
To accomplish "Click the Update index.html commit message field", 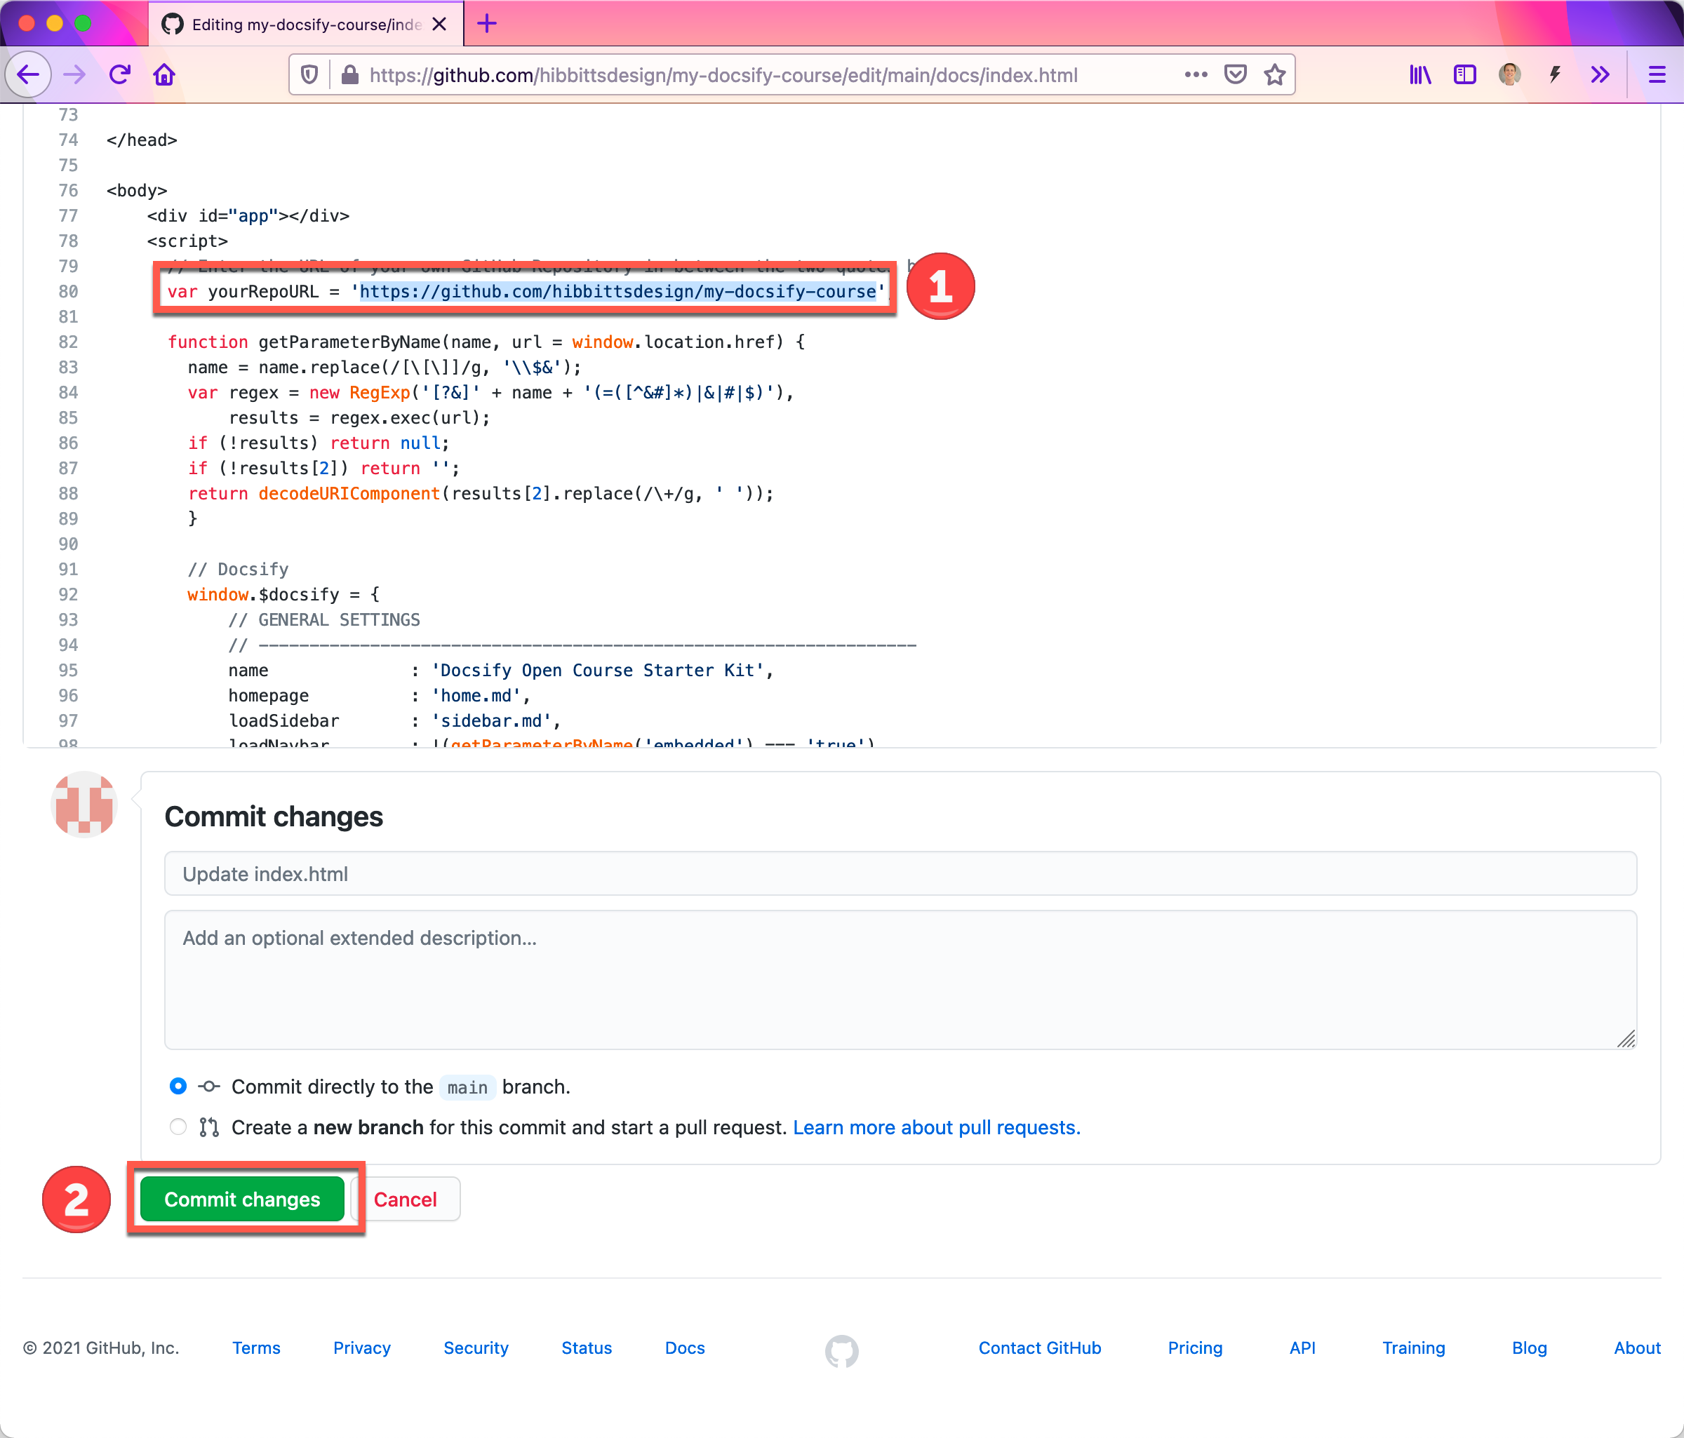I will click(x=900, y=873).
